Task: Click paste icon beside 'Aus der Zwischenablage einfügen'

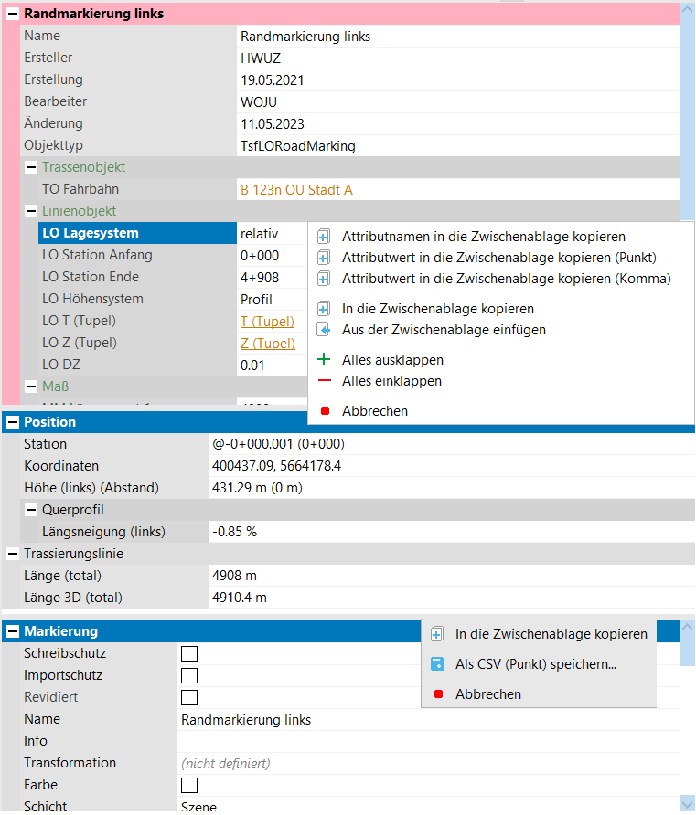Action: 323,330
